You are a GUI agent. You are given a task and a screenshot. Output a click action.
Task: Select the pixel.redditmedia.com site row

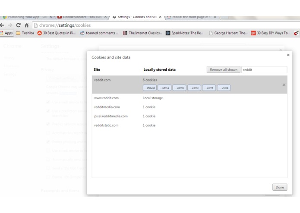pos(189,116)
